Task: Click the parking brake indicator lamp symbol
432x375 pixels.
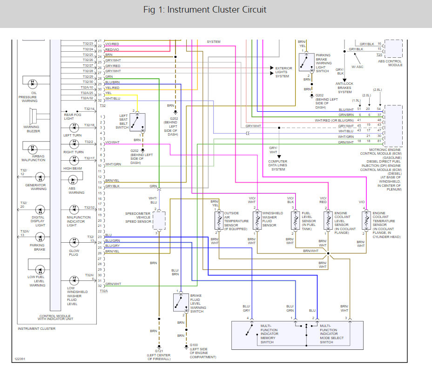Action: point(40,237)
